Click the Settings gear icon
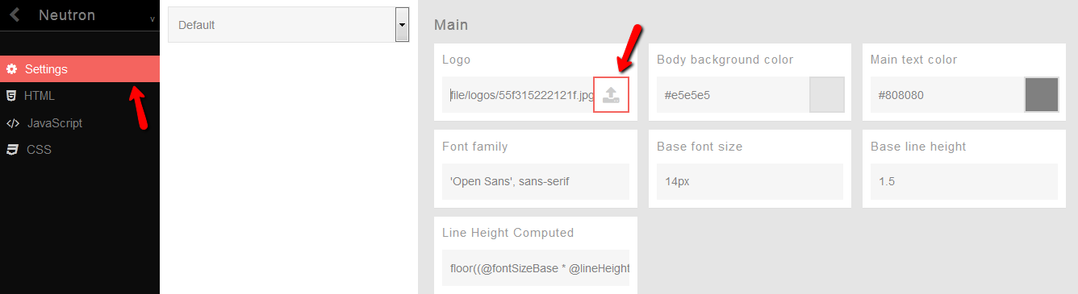The image size is (1078, 294). [12, 69]
